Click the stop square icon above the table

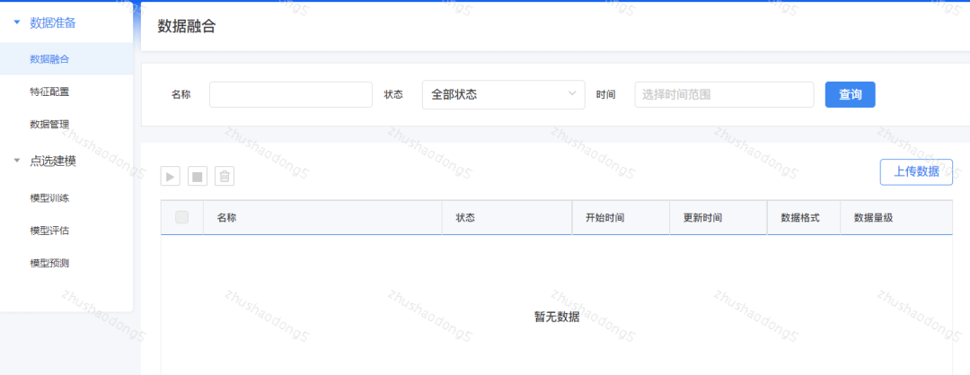[x=198, y=176]
